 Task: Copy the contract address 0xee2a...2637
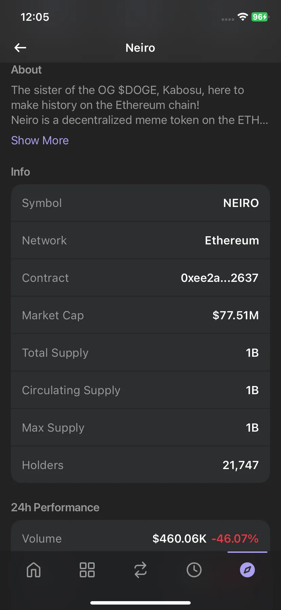tap(220, 278)
